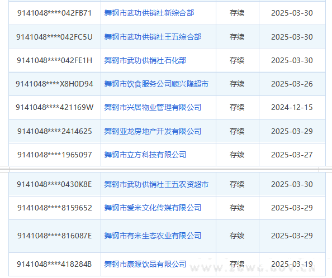Click date 2025-03-27 cell
Image resolution: width=332 pixels, height=278 pixels.
click(292, 155)
